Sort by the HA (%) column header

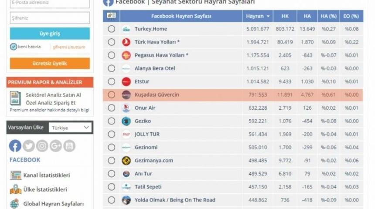[x=329, y=16]
